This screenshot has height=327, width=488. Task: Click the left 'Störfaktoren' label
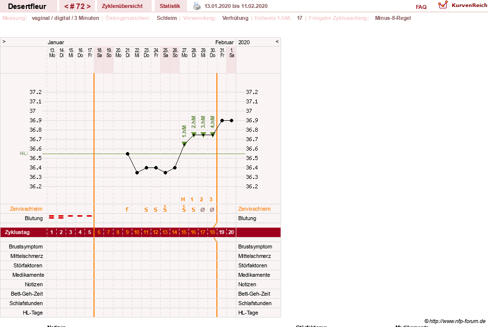[28, 265]
